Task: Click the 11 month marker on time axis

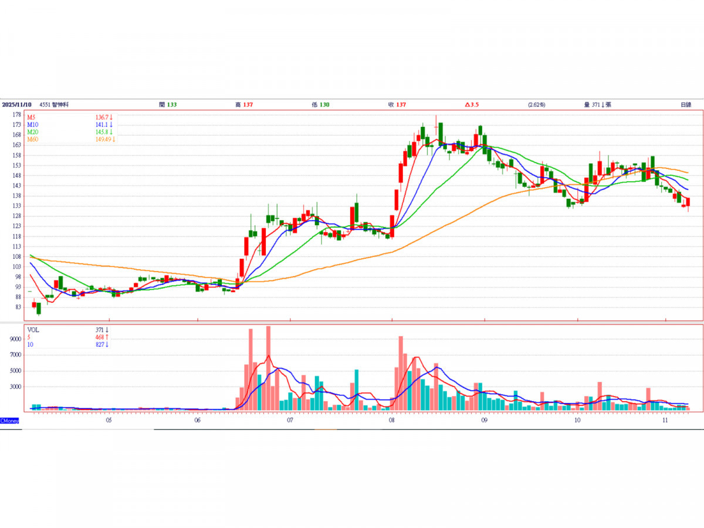Action: 665,421
